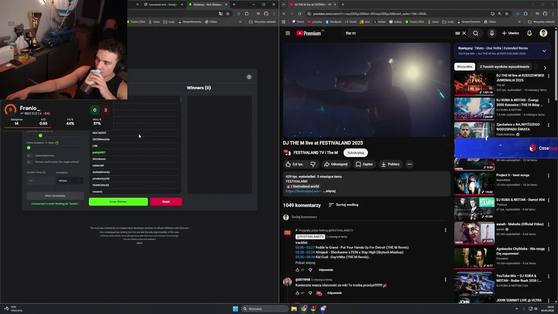Click the participants list scrollbar
Image resolution: width=558 pixels, height=314 pixels.
181,100
